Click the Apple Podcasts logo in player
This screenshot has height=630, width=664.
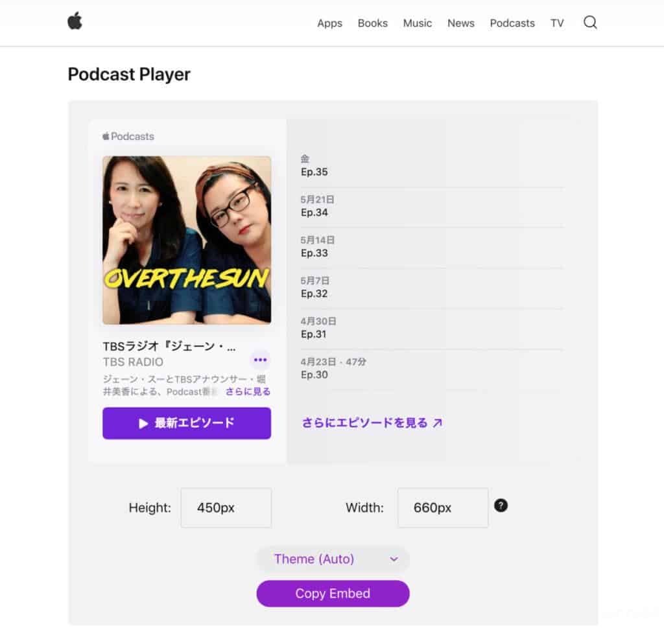coord(128,136)
